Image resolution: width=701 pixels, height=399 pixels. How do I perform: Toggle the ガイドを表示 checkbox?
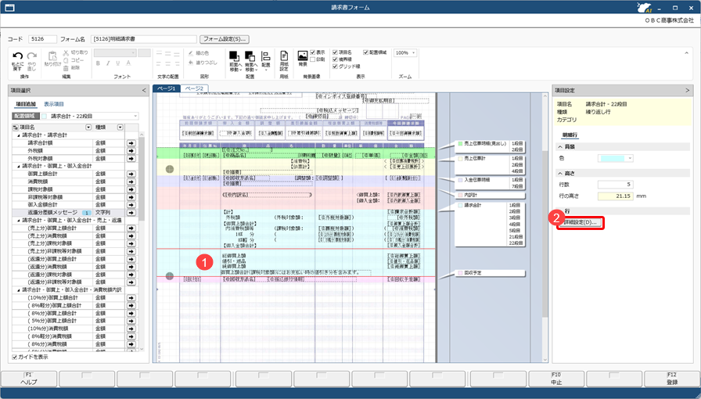pyautogui.click(x=15, y=357)
